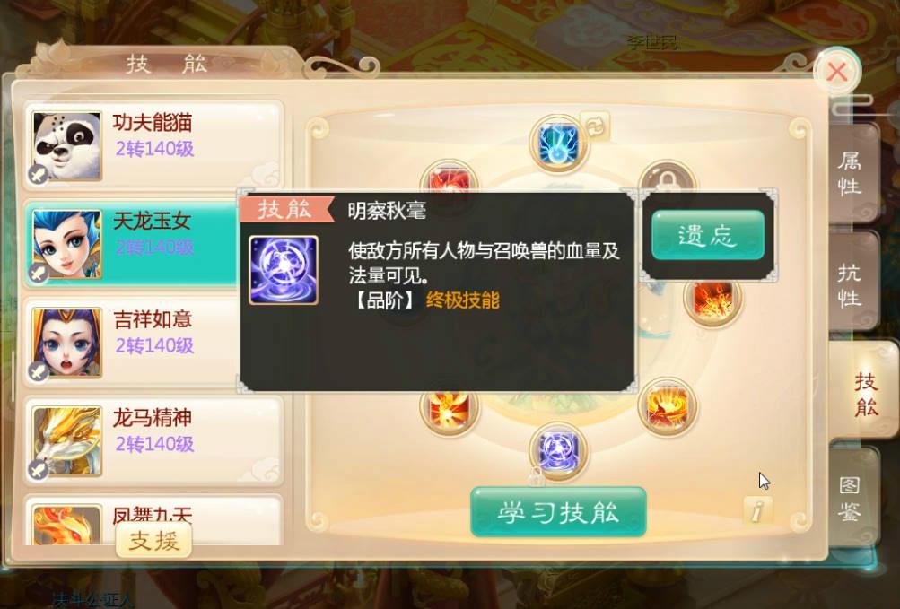900x609 pixels.
Task: Click the 支援 support button
Action: 153,540
